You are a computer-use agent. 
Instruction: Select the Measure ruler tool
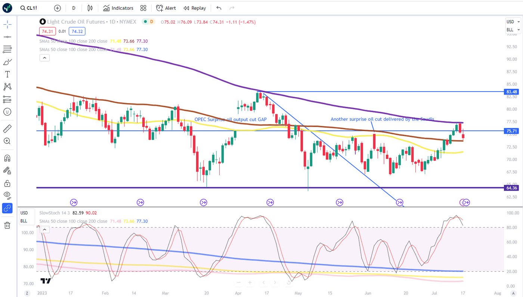[x=7, y=129]
